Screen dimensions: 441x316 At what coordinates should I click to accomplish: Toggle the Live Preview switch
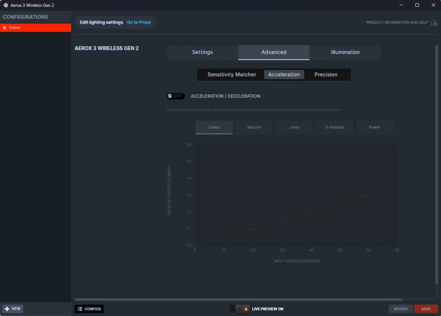click(239, 309)
